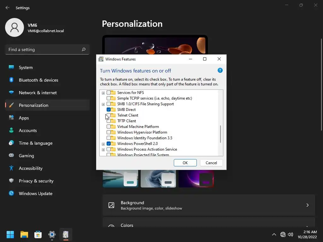The width and height of the screenshot is (323, 242).
Task: Click the help question mark icon in Windows Features
Action: [220, 70]
